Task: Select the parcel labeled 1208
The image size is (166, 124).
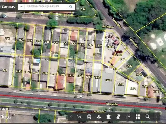Action: click(x=62, y=75)
